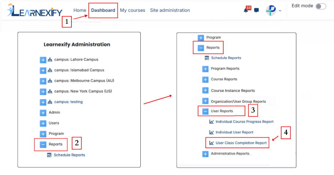This screenshot has height=175, width=334.
Task: Click the right panel Schedule Reports calendar icon
Action: (207, 58)
